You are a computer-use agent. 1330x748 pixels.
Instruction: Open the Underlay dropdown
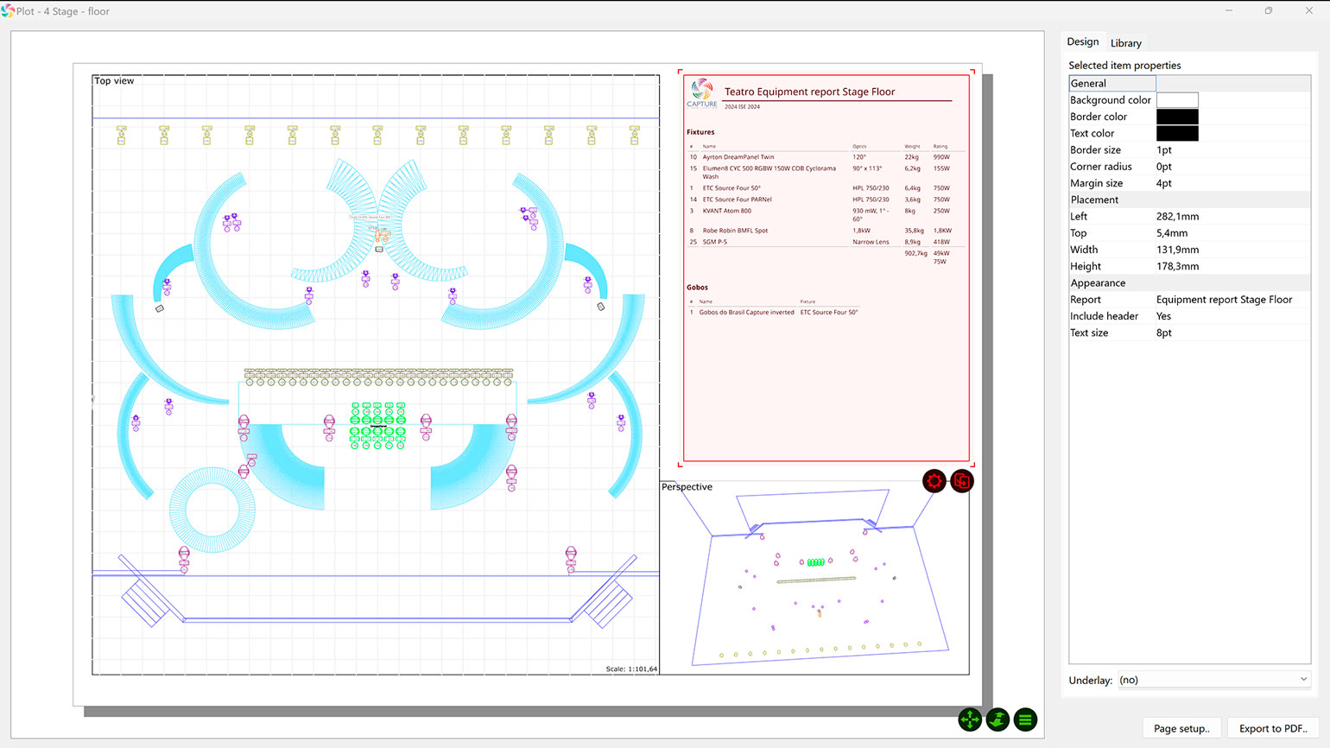(1213, 680)
